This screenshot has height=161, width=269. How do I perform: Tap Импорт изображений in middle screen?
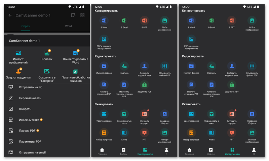tap(164, 136)
